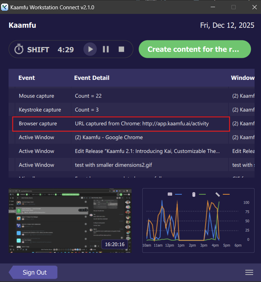Click the captured Chrome URL event detail

142,124
